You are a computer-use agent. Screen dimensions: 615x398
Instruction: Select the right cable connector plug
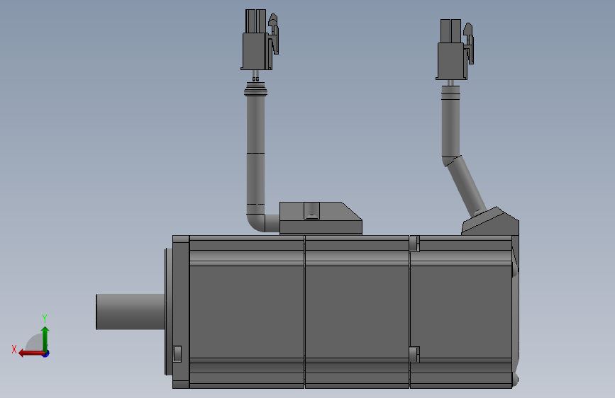[455, 50]
